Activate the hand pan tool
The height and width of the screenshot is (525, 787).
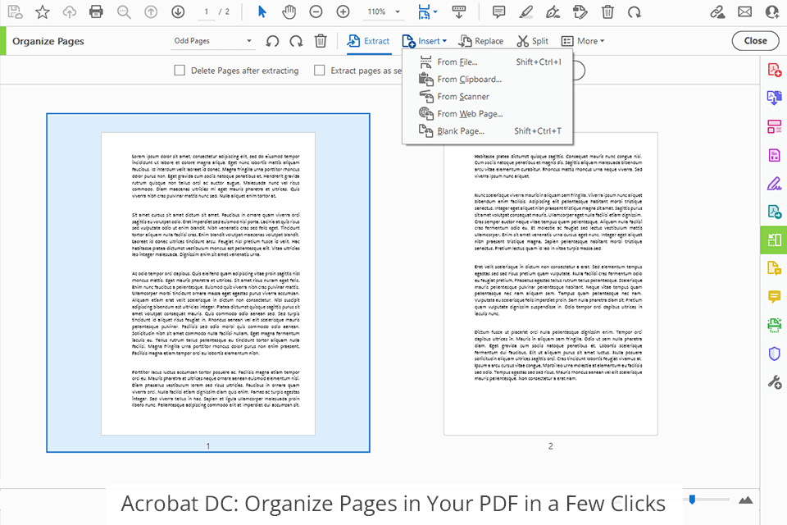point(289,11)
